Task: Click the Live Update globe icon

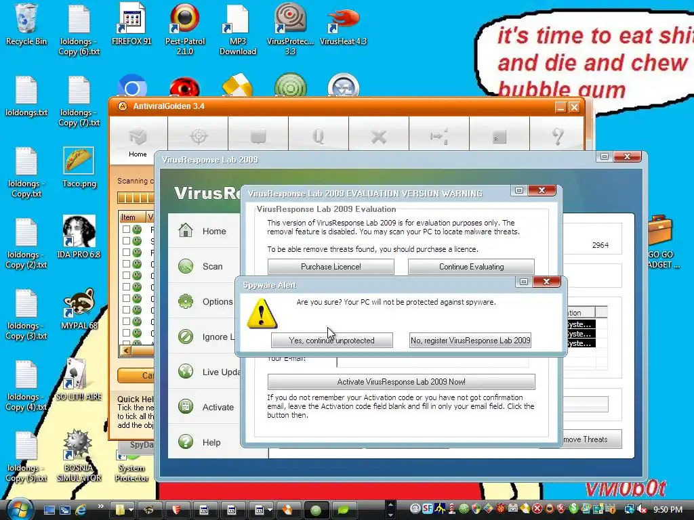Action: tap(186, 372)
